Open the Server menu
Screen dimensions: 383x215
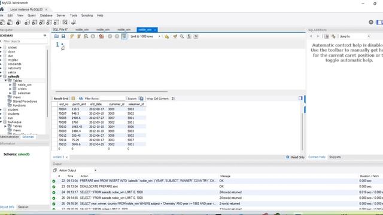tap(61, 16)
